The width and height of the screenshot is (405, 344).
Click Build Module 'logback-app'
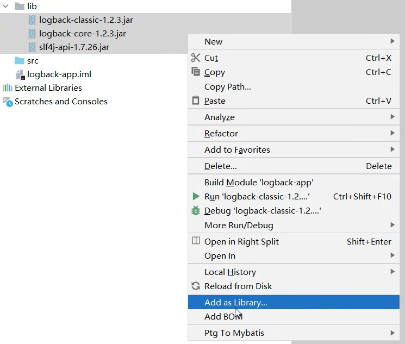[x=259, y=182]
